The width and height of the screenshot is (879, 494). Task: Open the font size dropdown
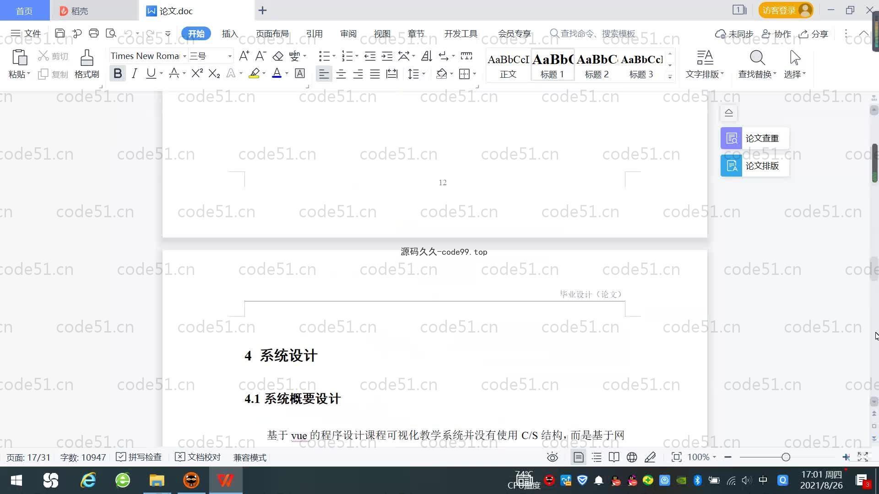click(230, 56)
